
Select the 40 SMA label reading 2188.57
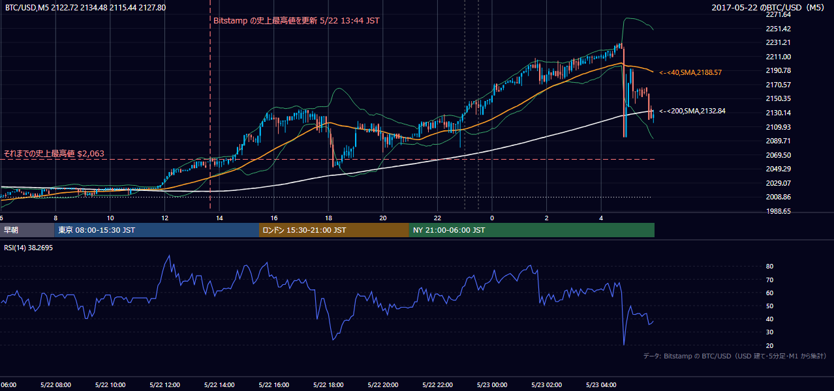pyautogui.click(x=690, y=72)
